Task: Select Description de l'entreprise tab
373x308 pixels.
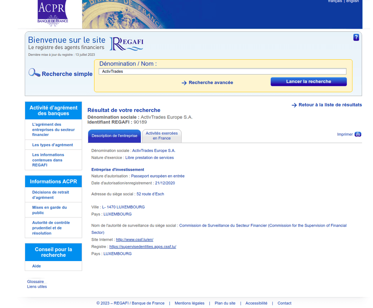Action: pos(114,136)
